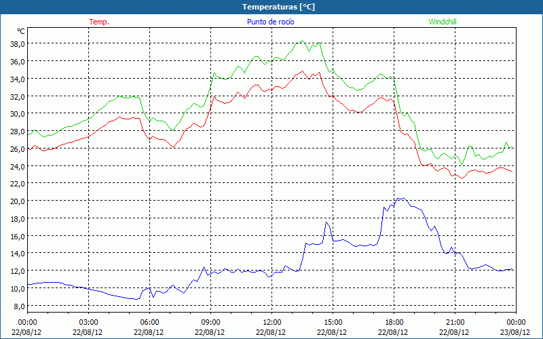Click the 32,0 y-axis value
Image resolution: width=543 pixels, height=339 pixels.
pyautogui.click(x=18, y=96)
